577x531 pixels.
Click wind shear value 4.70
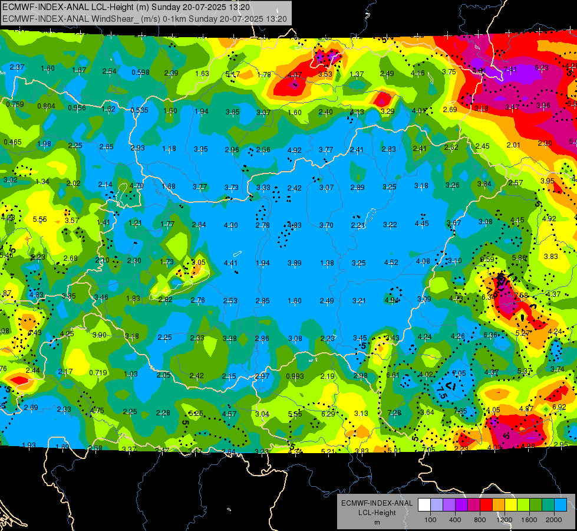coord(137,186)
